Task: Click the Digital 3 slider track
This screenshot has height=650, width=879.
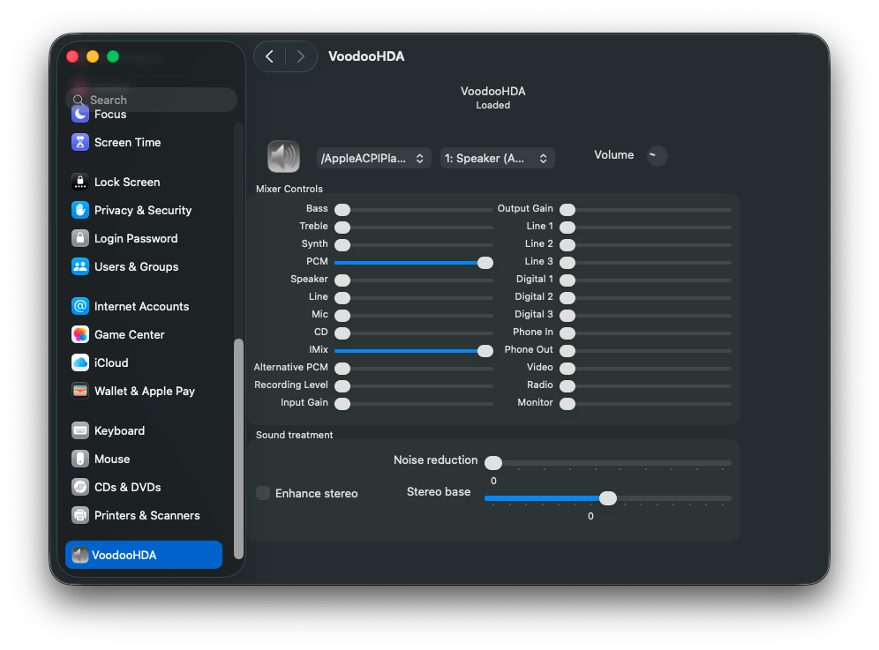Action: (x=646, y=316)
